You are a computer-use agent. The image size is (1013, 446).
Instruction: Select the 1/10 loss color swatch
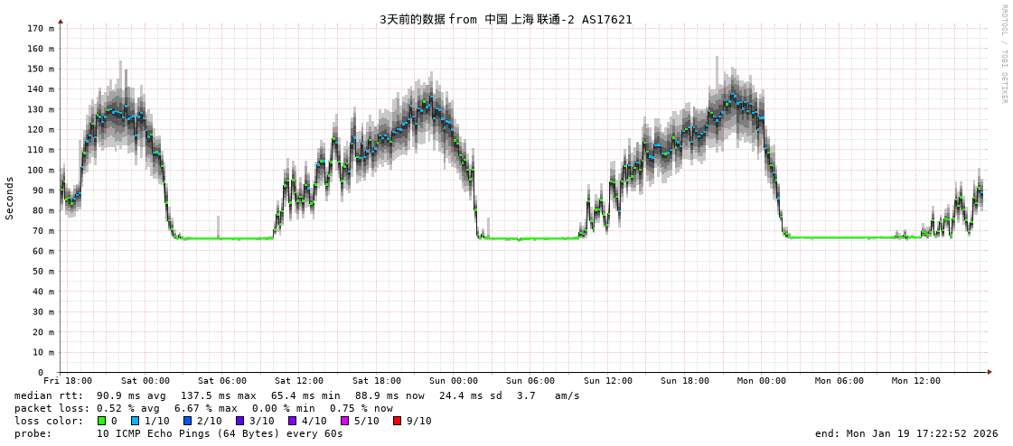135,421
